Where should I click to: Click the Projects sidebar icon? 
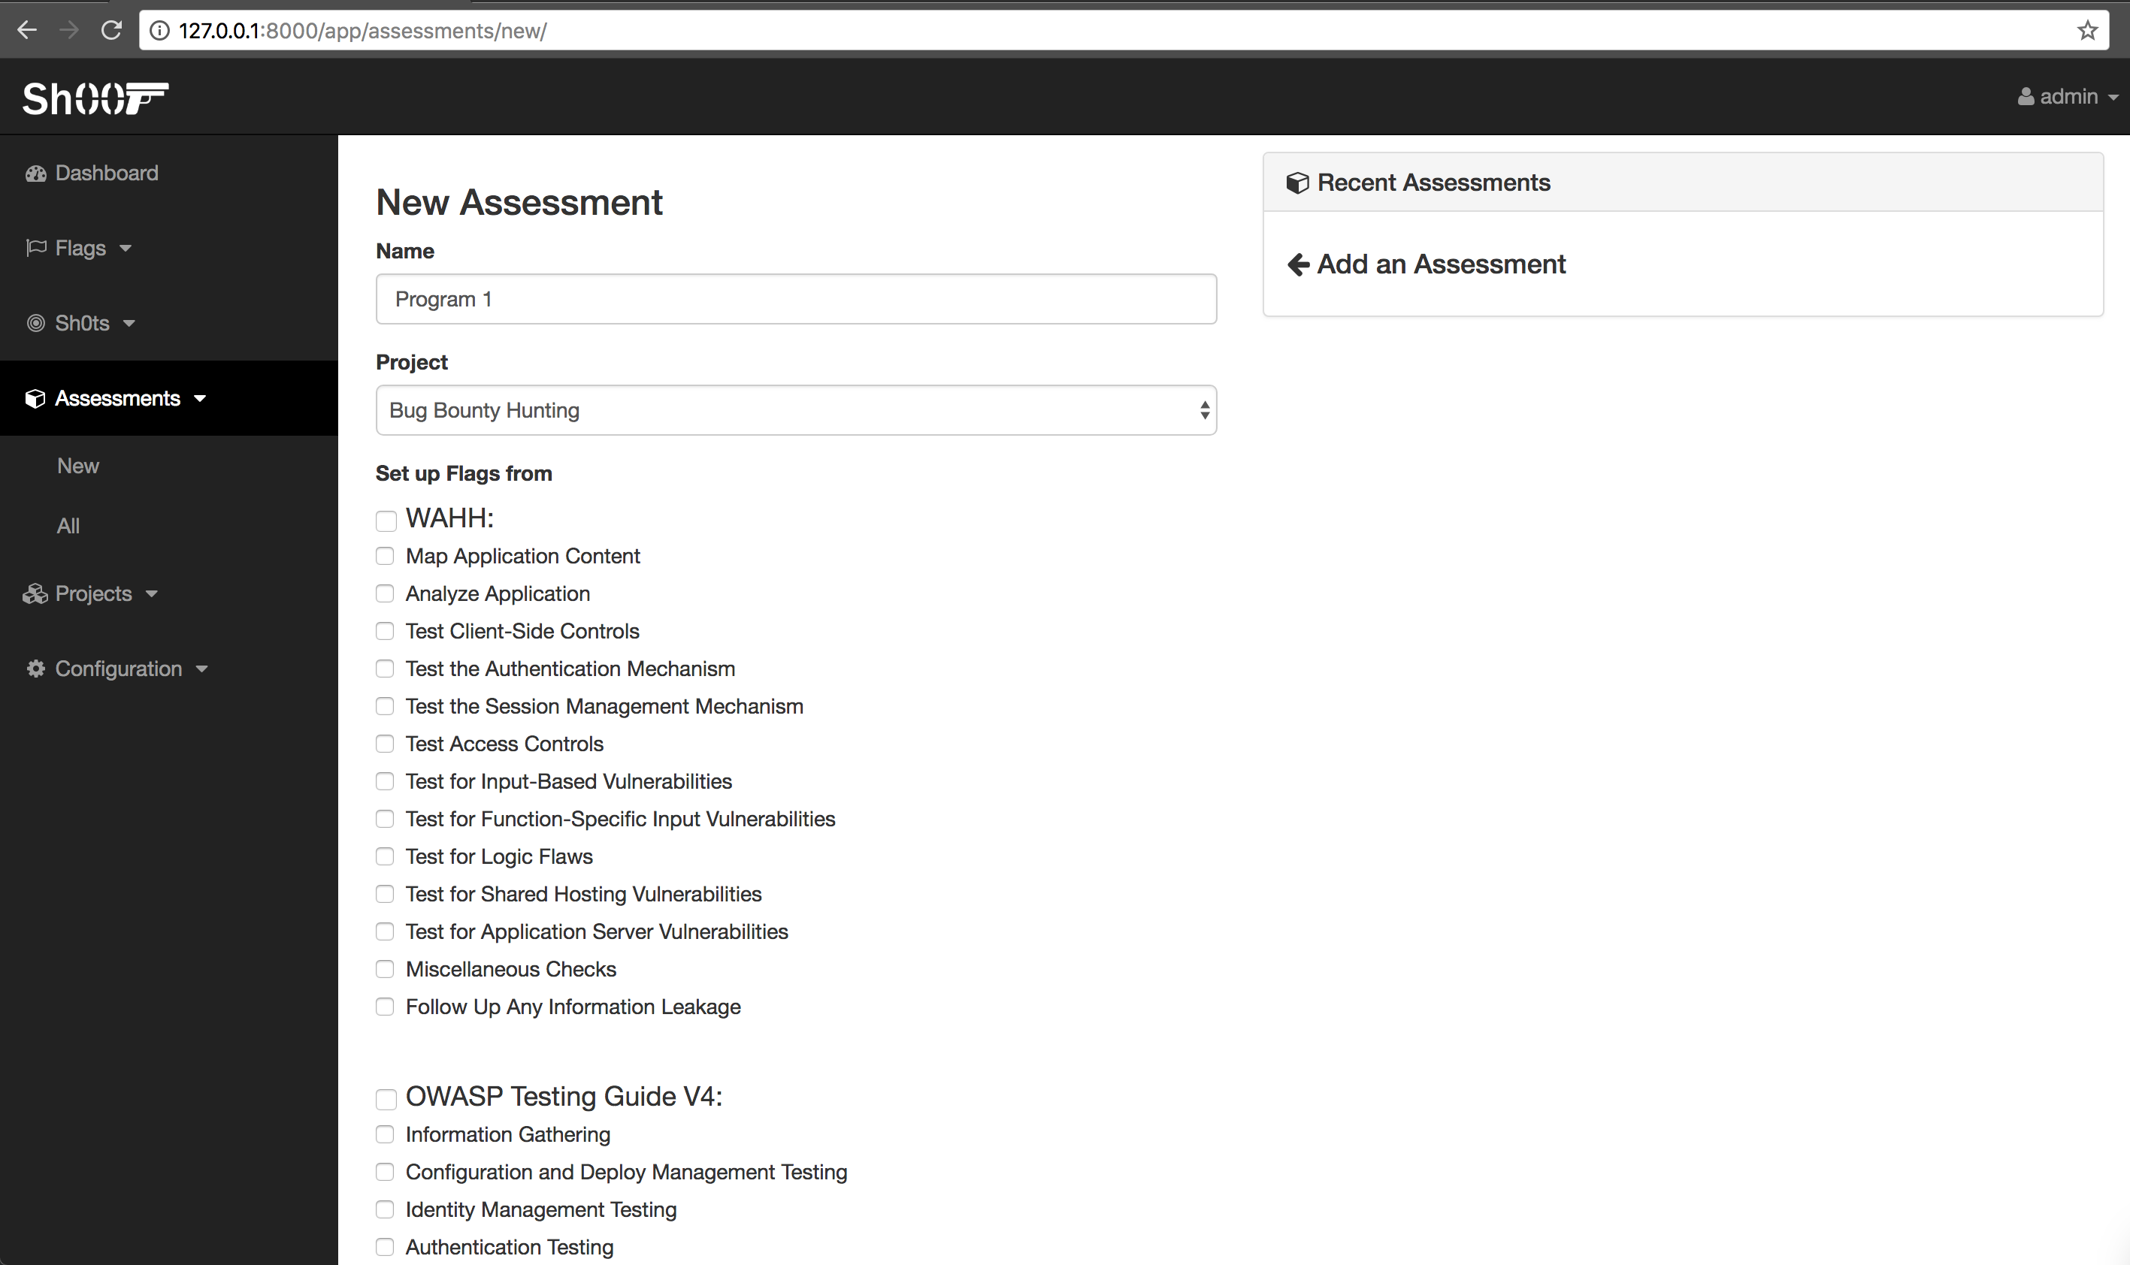point(33,593)
